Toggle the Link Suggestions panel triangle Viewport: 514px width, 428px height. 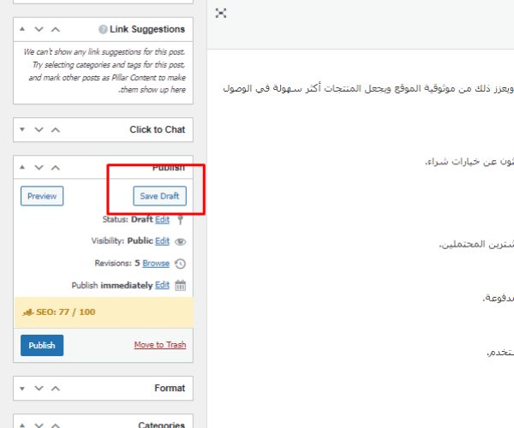point(22,29)
